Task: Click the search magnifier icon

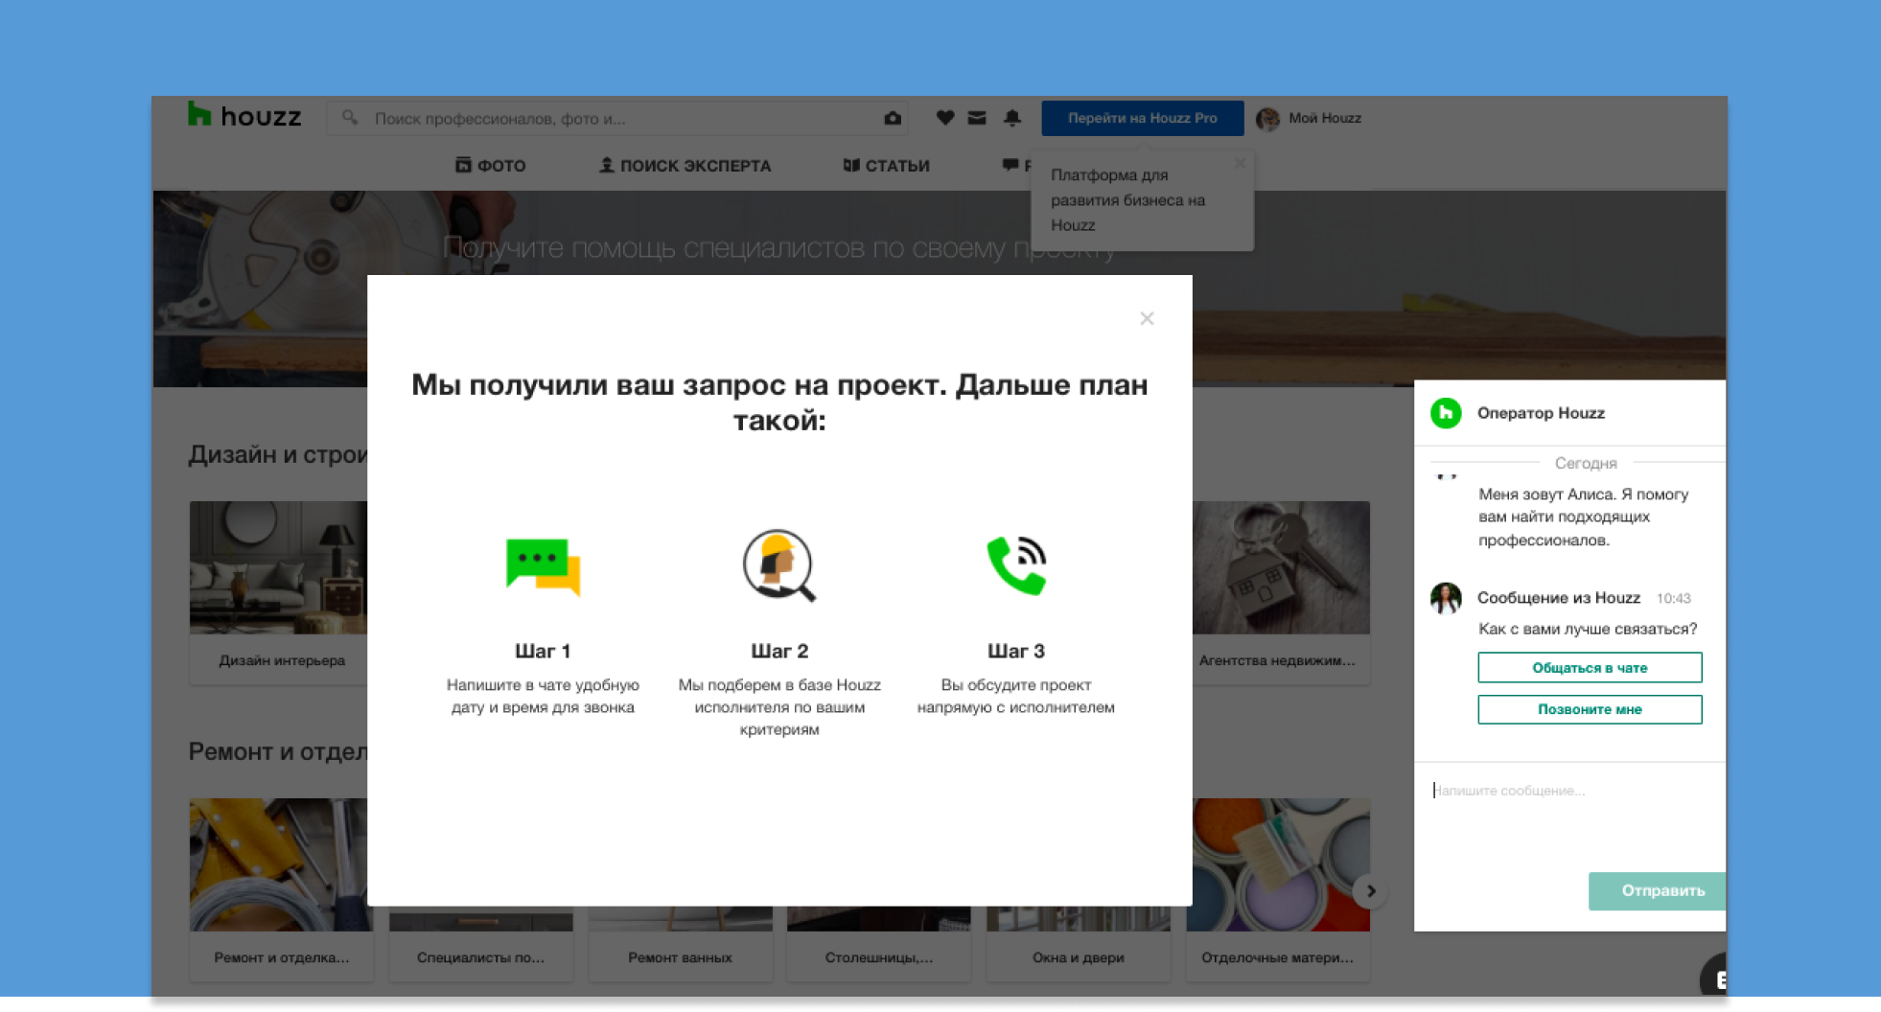Action: click(x=350, y=118)
